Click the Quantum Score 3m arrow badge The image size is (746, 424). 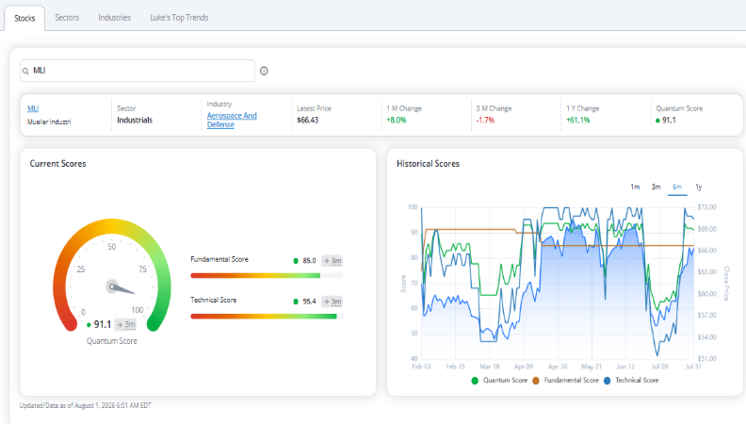pyautogui.click(x=125, y=324)
